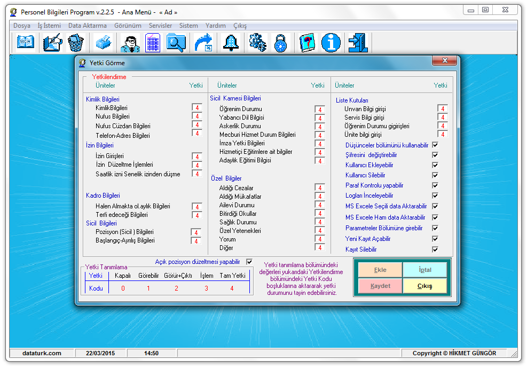Click the blue info circle toolbar icon

(331, 43)
